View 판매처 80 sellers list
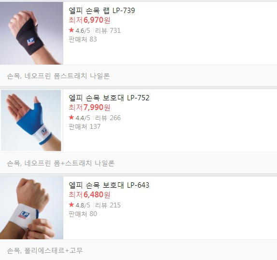The width and height of the screenshot is (277, 260). [83, 214]
